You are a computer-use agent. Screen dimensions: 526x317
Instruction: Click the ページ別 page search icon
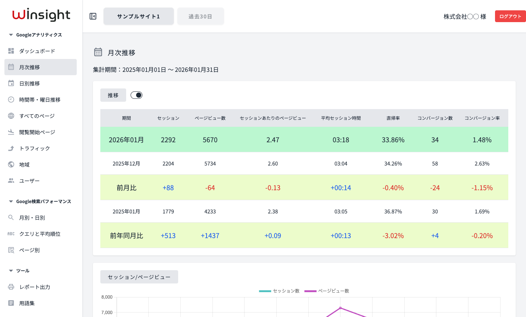tap(11, 250)
